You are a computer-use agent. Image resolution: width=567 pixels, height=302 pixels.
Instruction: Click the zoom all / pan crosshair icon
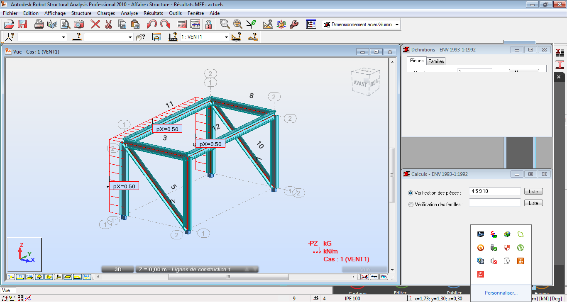[x=238, y=24]
